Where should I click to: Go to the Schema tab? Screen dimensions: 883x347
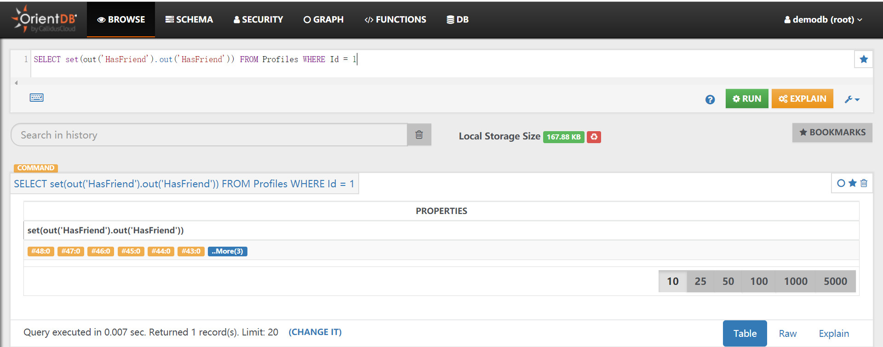tap(189, 19)
